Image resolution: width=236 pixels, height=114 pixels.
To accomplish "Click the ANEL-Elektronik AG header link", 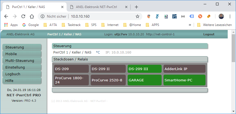I will point(20,34).
